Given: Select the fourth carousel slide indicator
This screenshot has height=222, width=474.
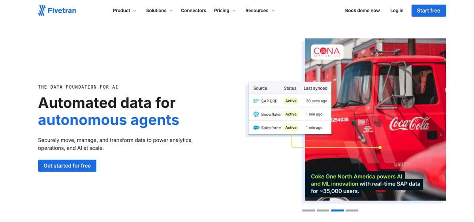Looking at the screenshot, I should [352, 211].
